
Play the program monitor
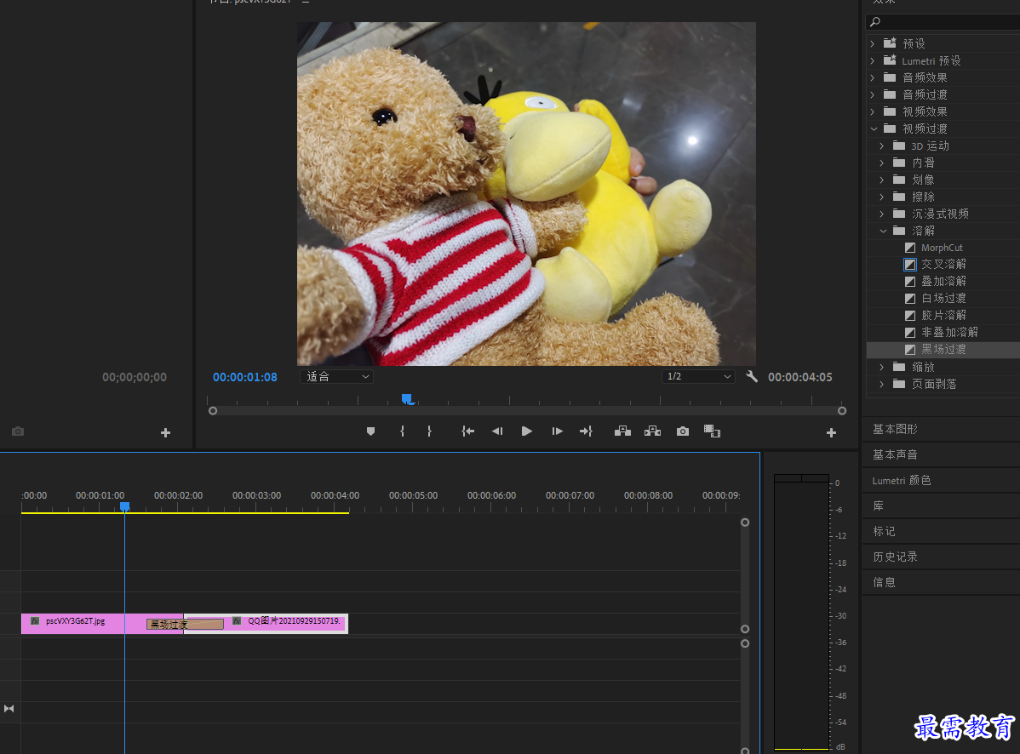click(x=527, y=431)
